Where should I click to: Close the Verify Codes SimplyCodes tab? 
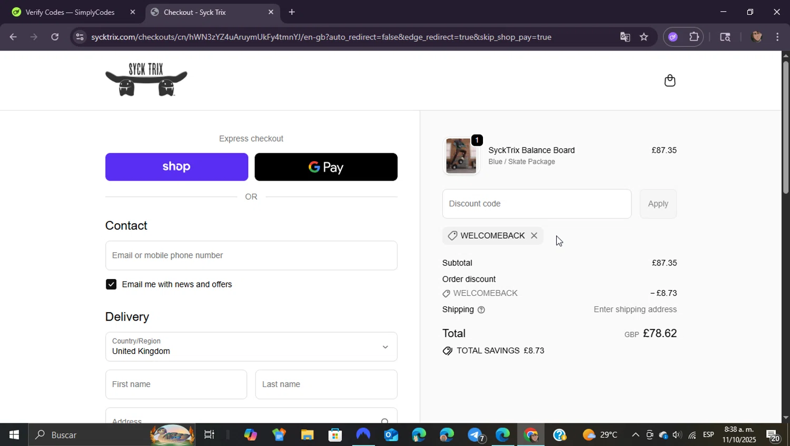click(133, 12)
